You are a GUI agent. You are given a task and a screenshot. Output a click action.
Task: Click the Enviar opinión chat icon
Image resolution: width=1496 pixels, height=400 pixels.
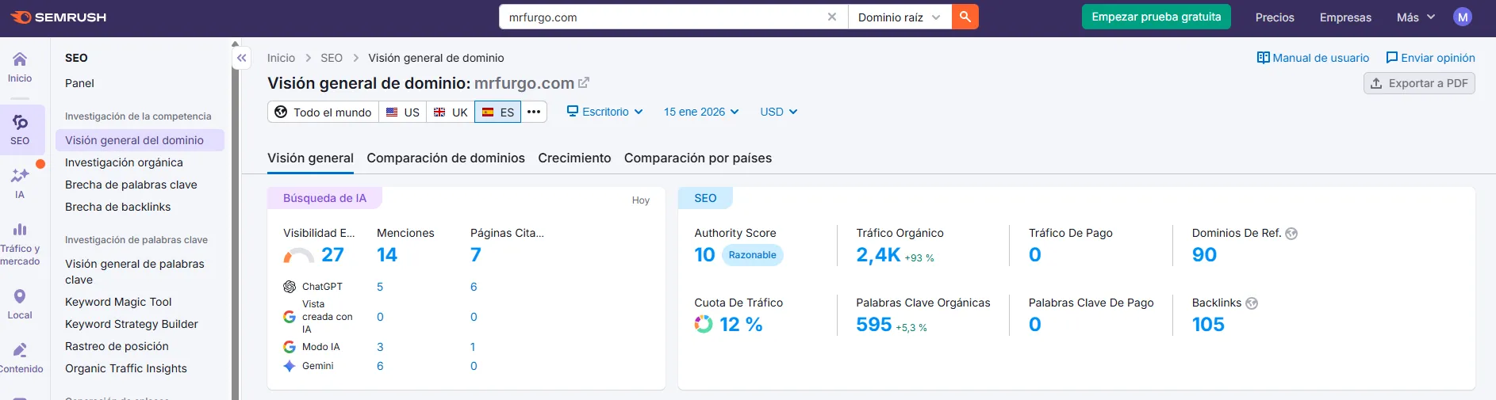tap(1392, 58)
